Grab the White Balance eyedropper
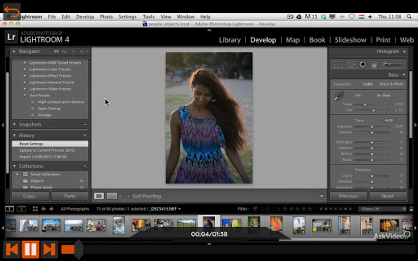The width and height of the screenshot is (418, 261). pyautogui.click(x=338, y=96)
